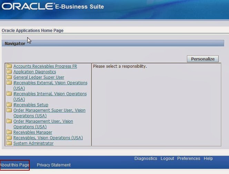This screenshot has width=229, height=174.
Task: Choose iReceivables Internal, Vision Operations (USA) link
Action: 50,96
